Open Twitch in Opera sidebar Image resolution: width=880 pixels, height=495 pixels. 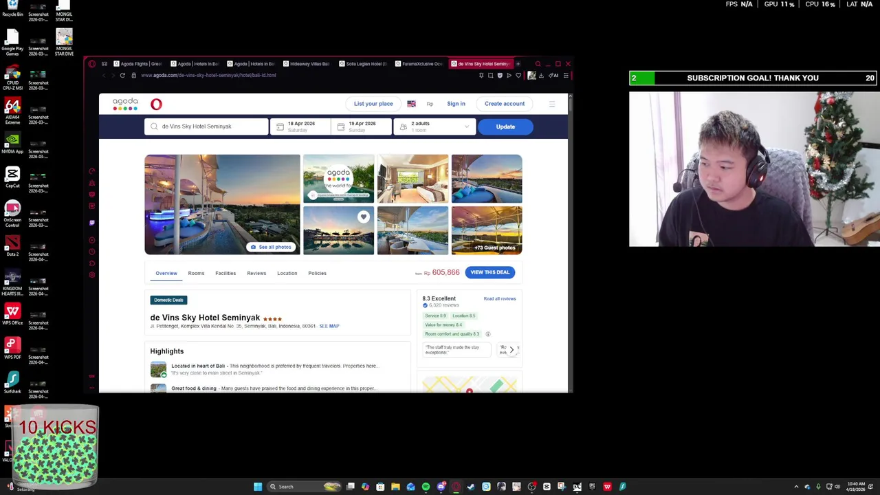(91, 223)
